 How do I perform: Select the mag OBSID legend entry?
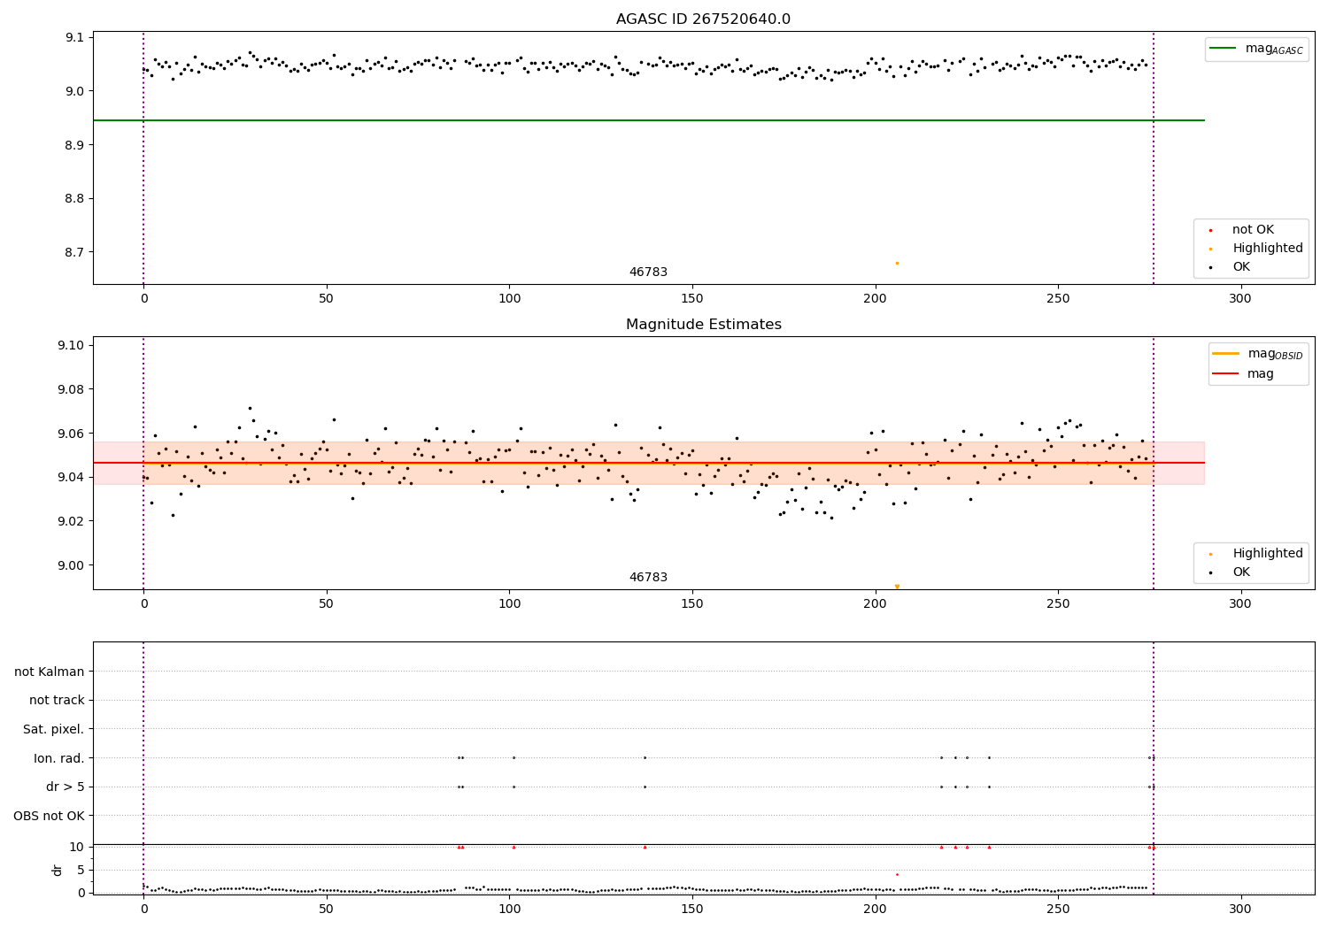pos(1257,354)
